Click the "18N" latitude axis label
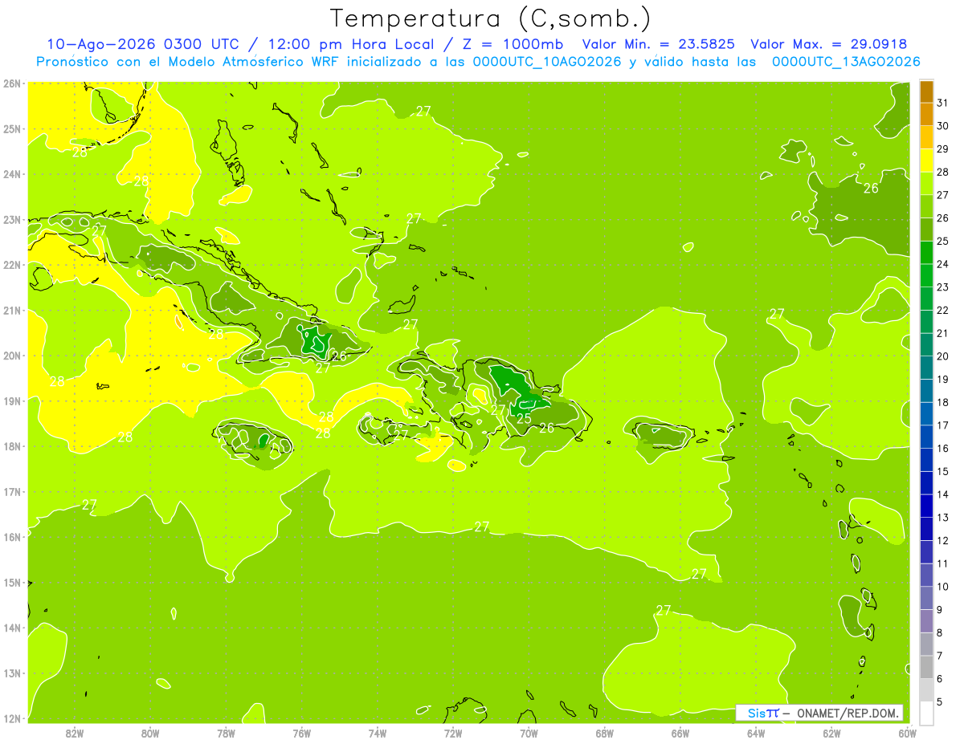The image size is (964, 744). tap(12, 446)
